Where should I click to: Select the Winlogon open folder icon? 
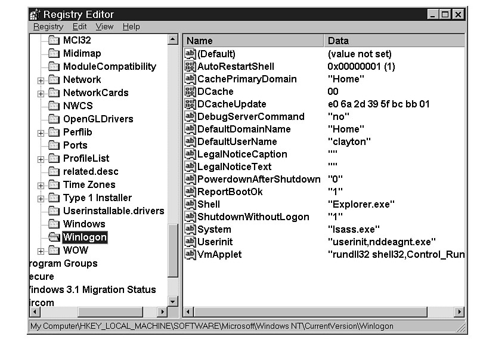tap(54, 237)
